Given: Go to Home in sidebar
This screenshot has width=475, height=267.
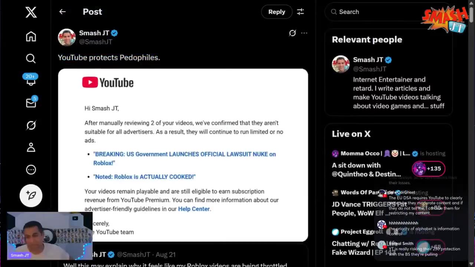Looking at the screenshot, I should pyautogui.click(x=31, y=37).
